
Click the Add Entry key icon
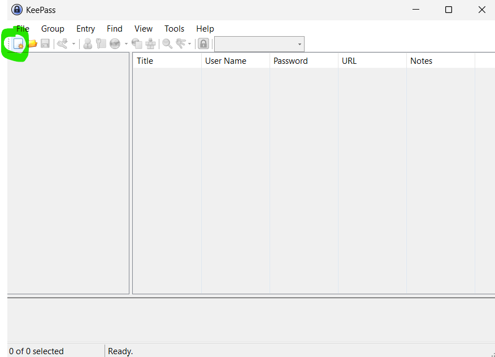point(62,44)
